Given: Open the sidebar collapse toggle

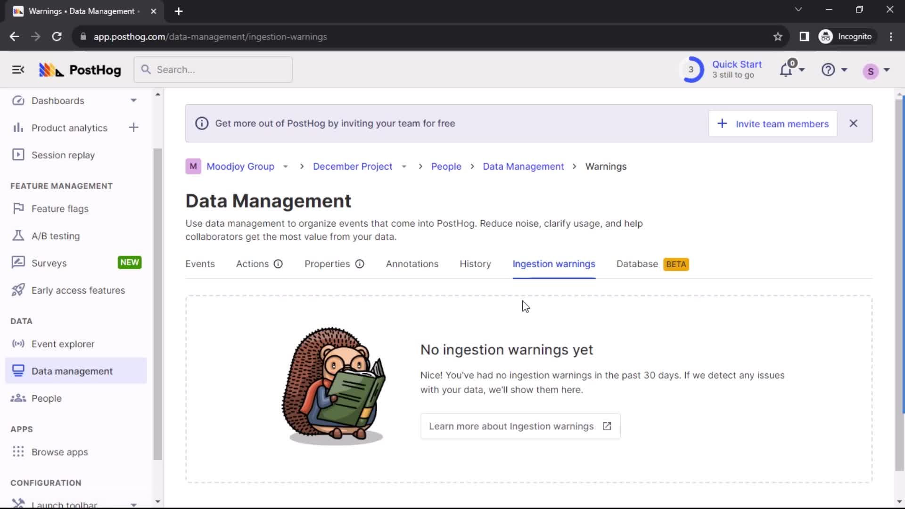Looking at the screenshot, I should 18,70.
